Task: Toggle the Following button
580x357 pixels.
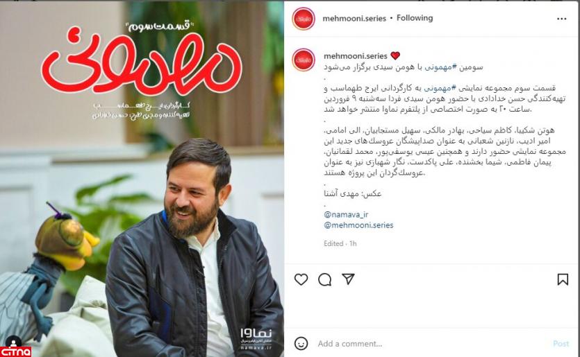Action: [x=415, y=18]
